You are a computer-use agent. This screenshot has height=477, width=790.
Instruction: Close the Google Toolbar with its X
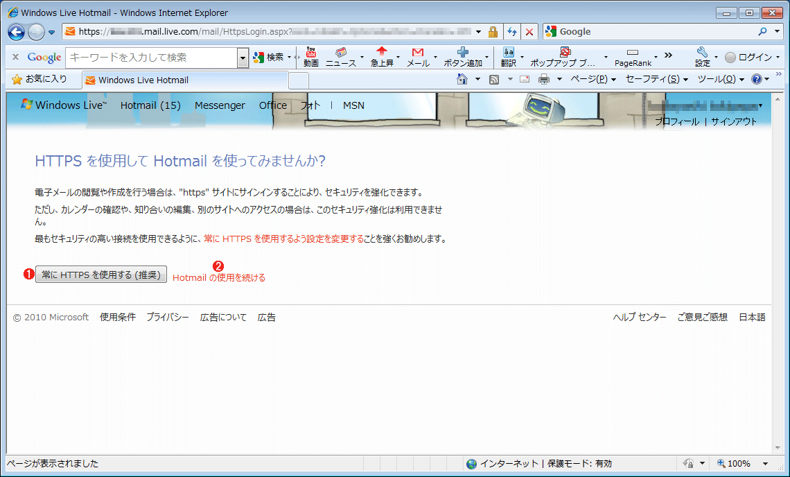pyautogui.click(x=16, y=57)
